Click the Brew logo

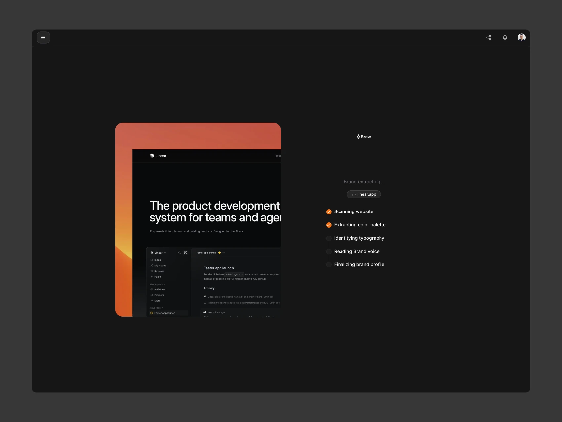[x=364, y=137]
